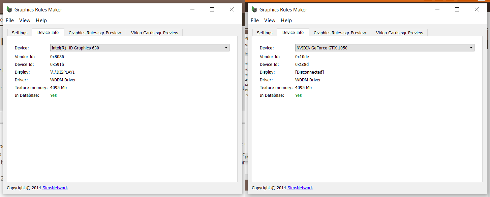The width and height of the screenshot is (490, 197).
Task: Click the app icon in right window title bar
Action: pyautogui.click(x=254, y=9)
